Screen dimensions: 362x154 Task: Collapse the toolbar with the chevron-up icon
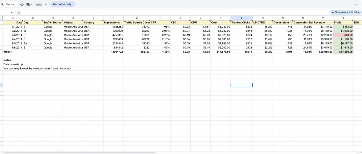pyautogui.click(x=356, y=4)
